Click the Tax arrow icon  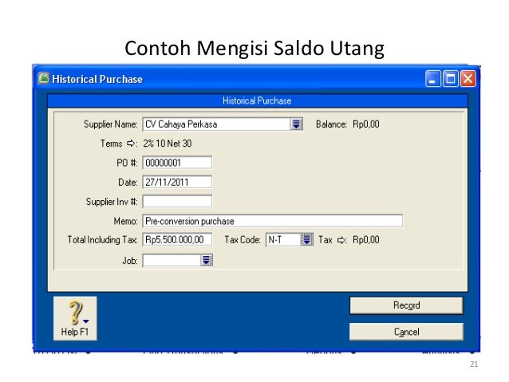coord(341,240)
